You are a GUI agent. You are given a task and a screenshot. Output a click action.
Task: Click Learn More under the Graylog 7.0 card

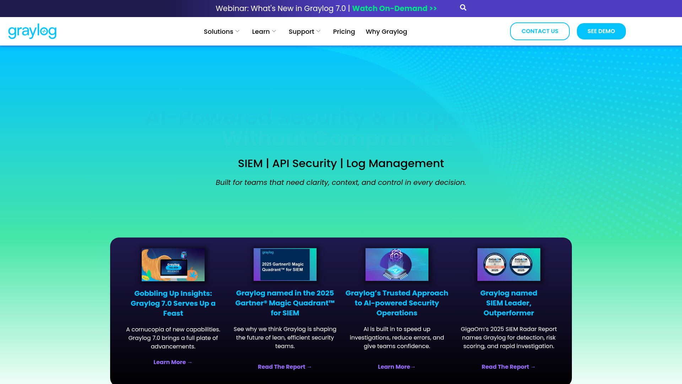(x=173, y=362)
